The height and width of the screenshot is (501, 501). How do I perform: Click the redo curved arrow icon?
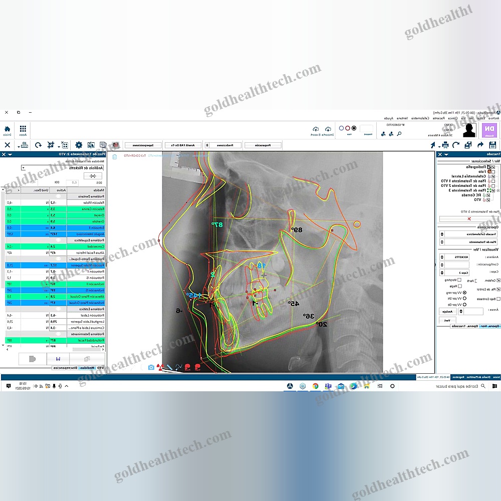pos(456,145)
